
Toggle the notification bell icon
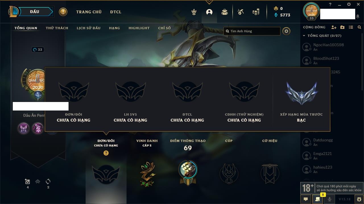point(358,16)
